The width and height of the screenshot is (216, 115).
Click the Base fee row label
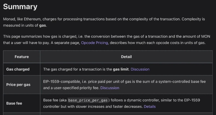[14, 103]
